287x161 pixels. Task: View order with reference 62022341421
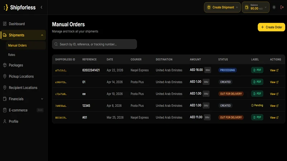(274, 70)
